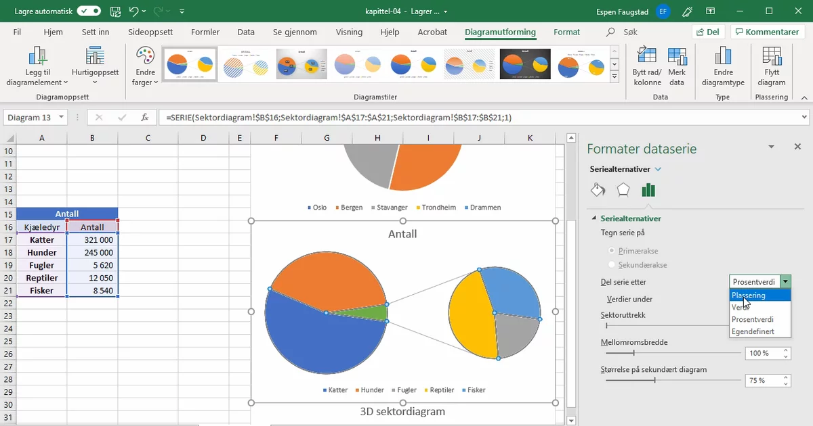Select the dark background chart style thumbnail
813x426 pixels.
(x=525, y=64)
